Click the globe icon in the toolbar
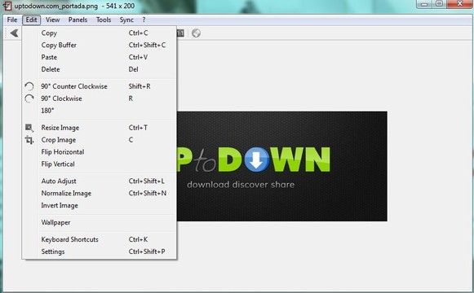The height and width of the screenshot is (293, 474). tap(196, 33)
